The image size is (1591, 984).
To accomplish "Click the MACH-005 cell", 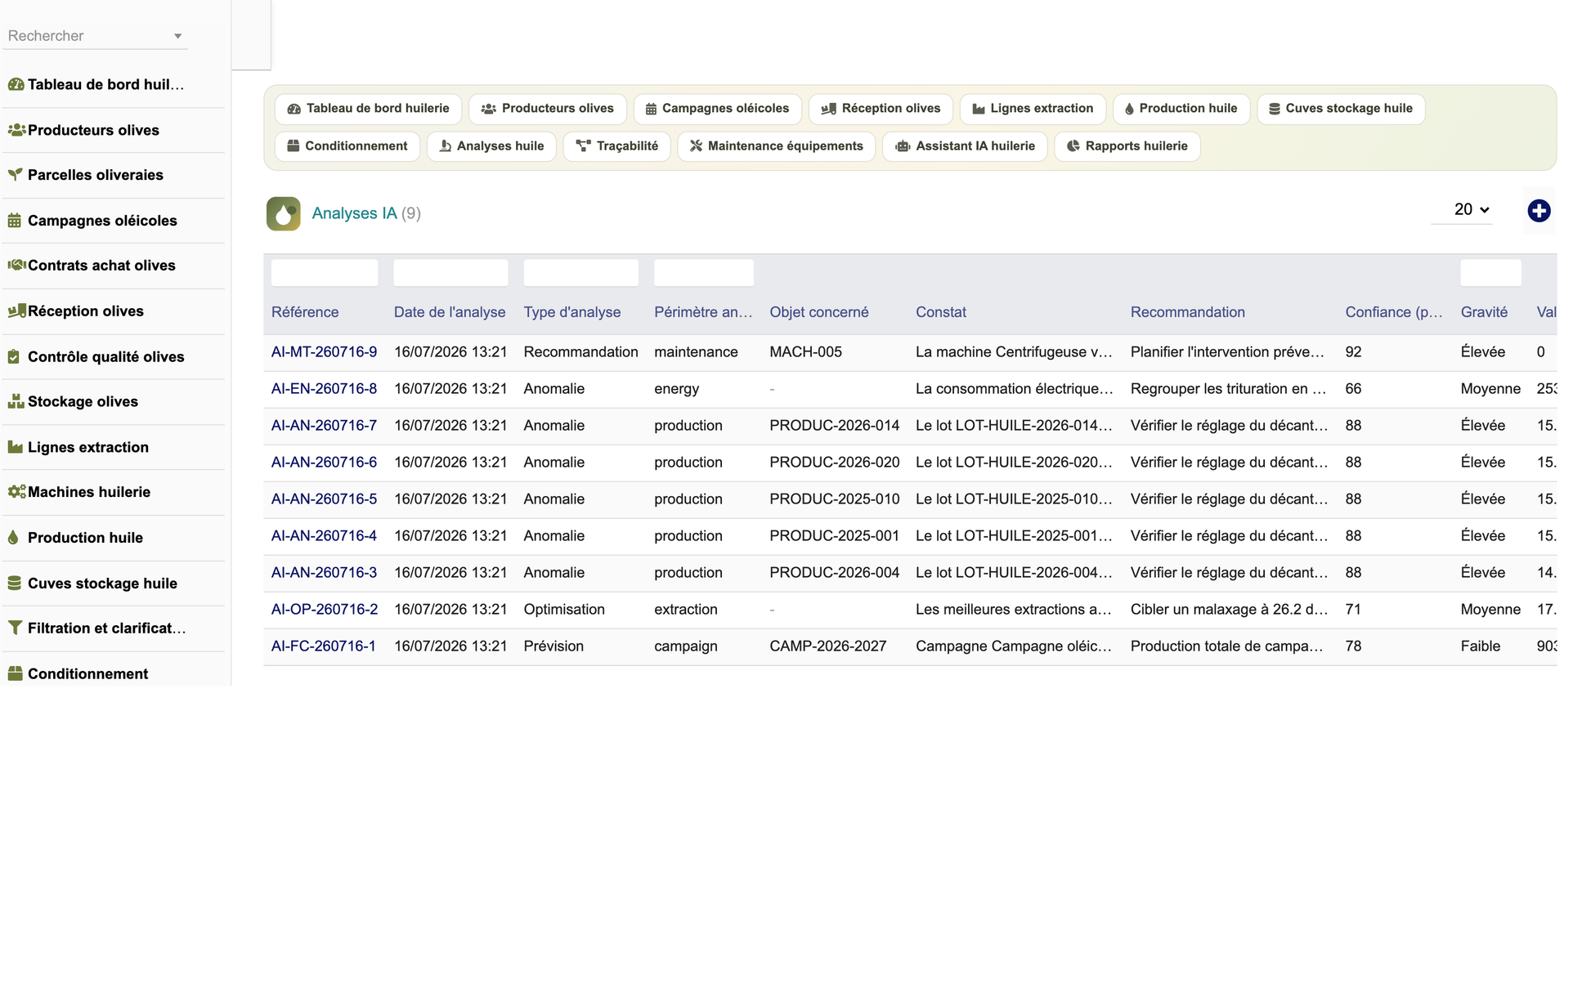I will pyautogui.click(x=805, y=352).
